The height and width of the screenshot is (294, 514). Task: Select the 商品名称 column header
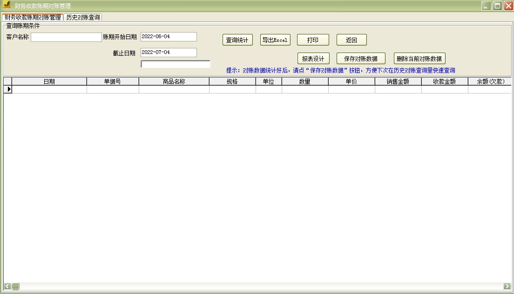[174, 81]
